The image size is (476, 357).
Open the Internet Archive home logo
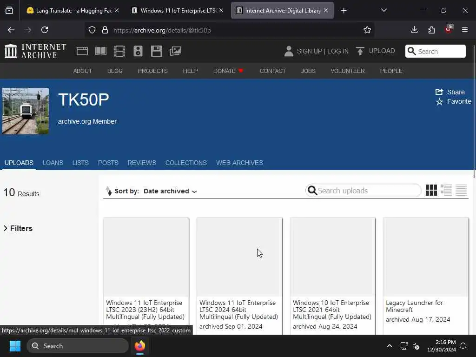click(35, 51)
